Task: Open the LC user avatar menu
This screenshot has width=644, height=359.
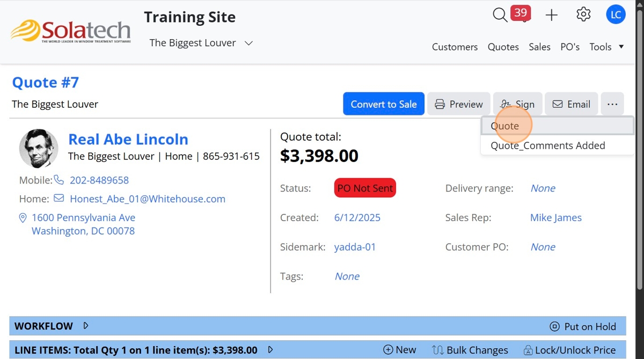Action: pos(616,14)
